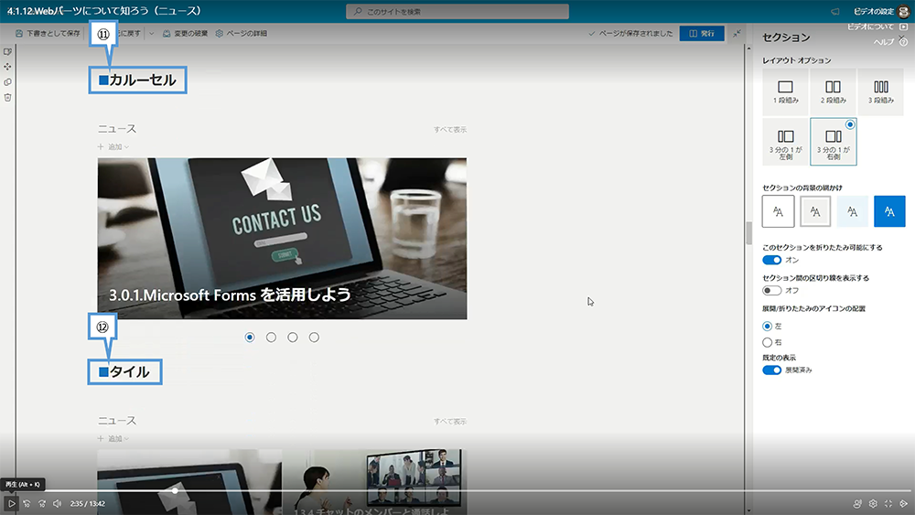Screen dimensions: 915x515
Task: Choose 2段組み layout option
Action: [834, 92]
